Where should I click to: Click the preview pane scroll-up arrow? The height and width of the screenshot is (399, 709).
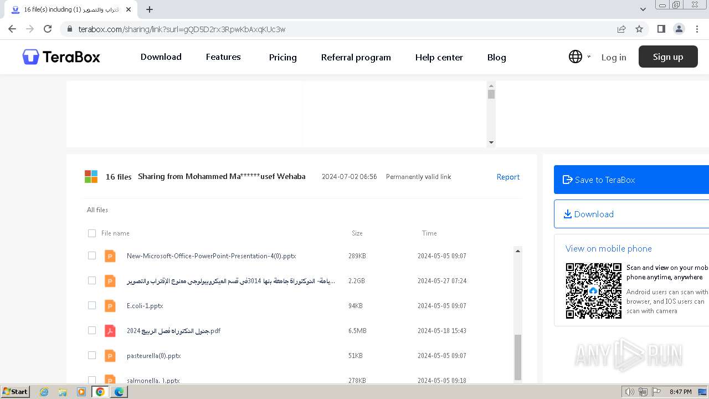(x=491, y=85)
